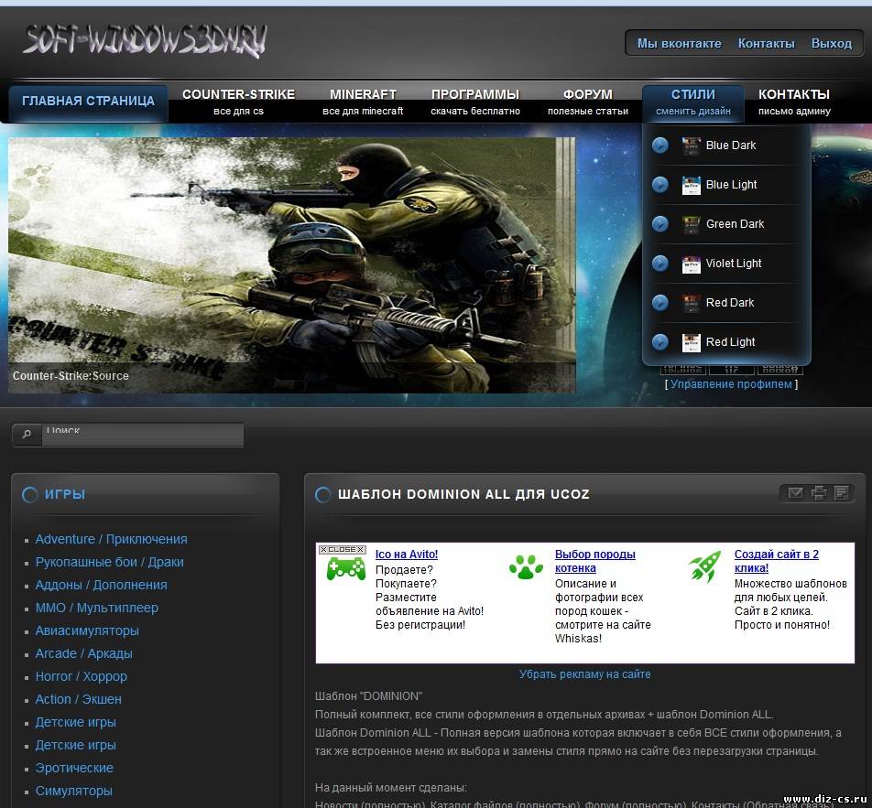Click the play arrow beside Red Light
The height and width of the screenshot is (808, 872).
(660, 341)
